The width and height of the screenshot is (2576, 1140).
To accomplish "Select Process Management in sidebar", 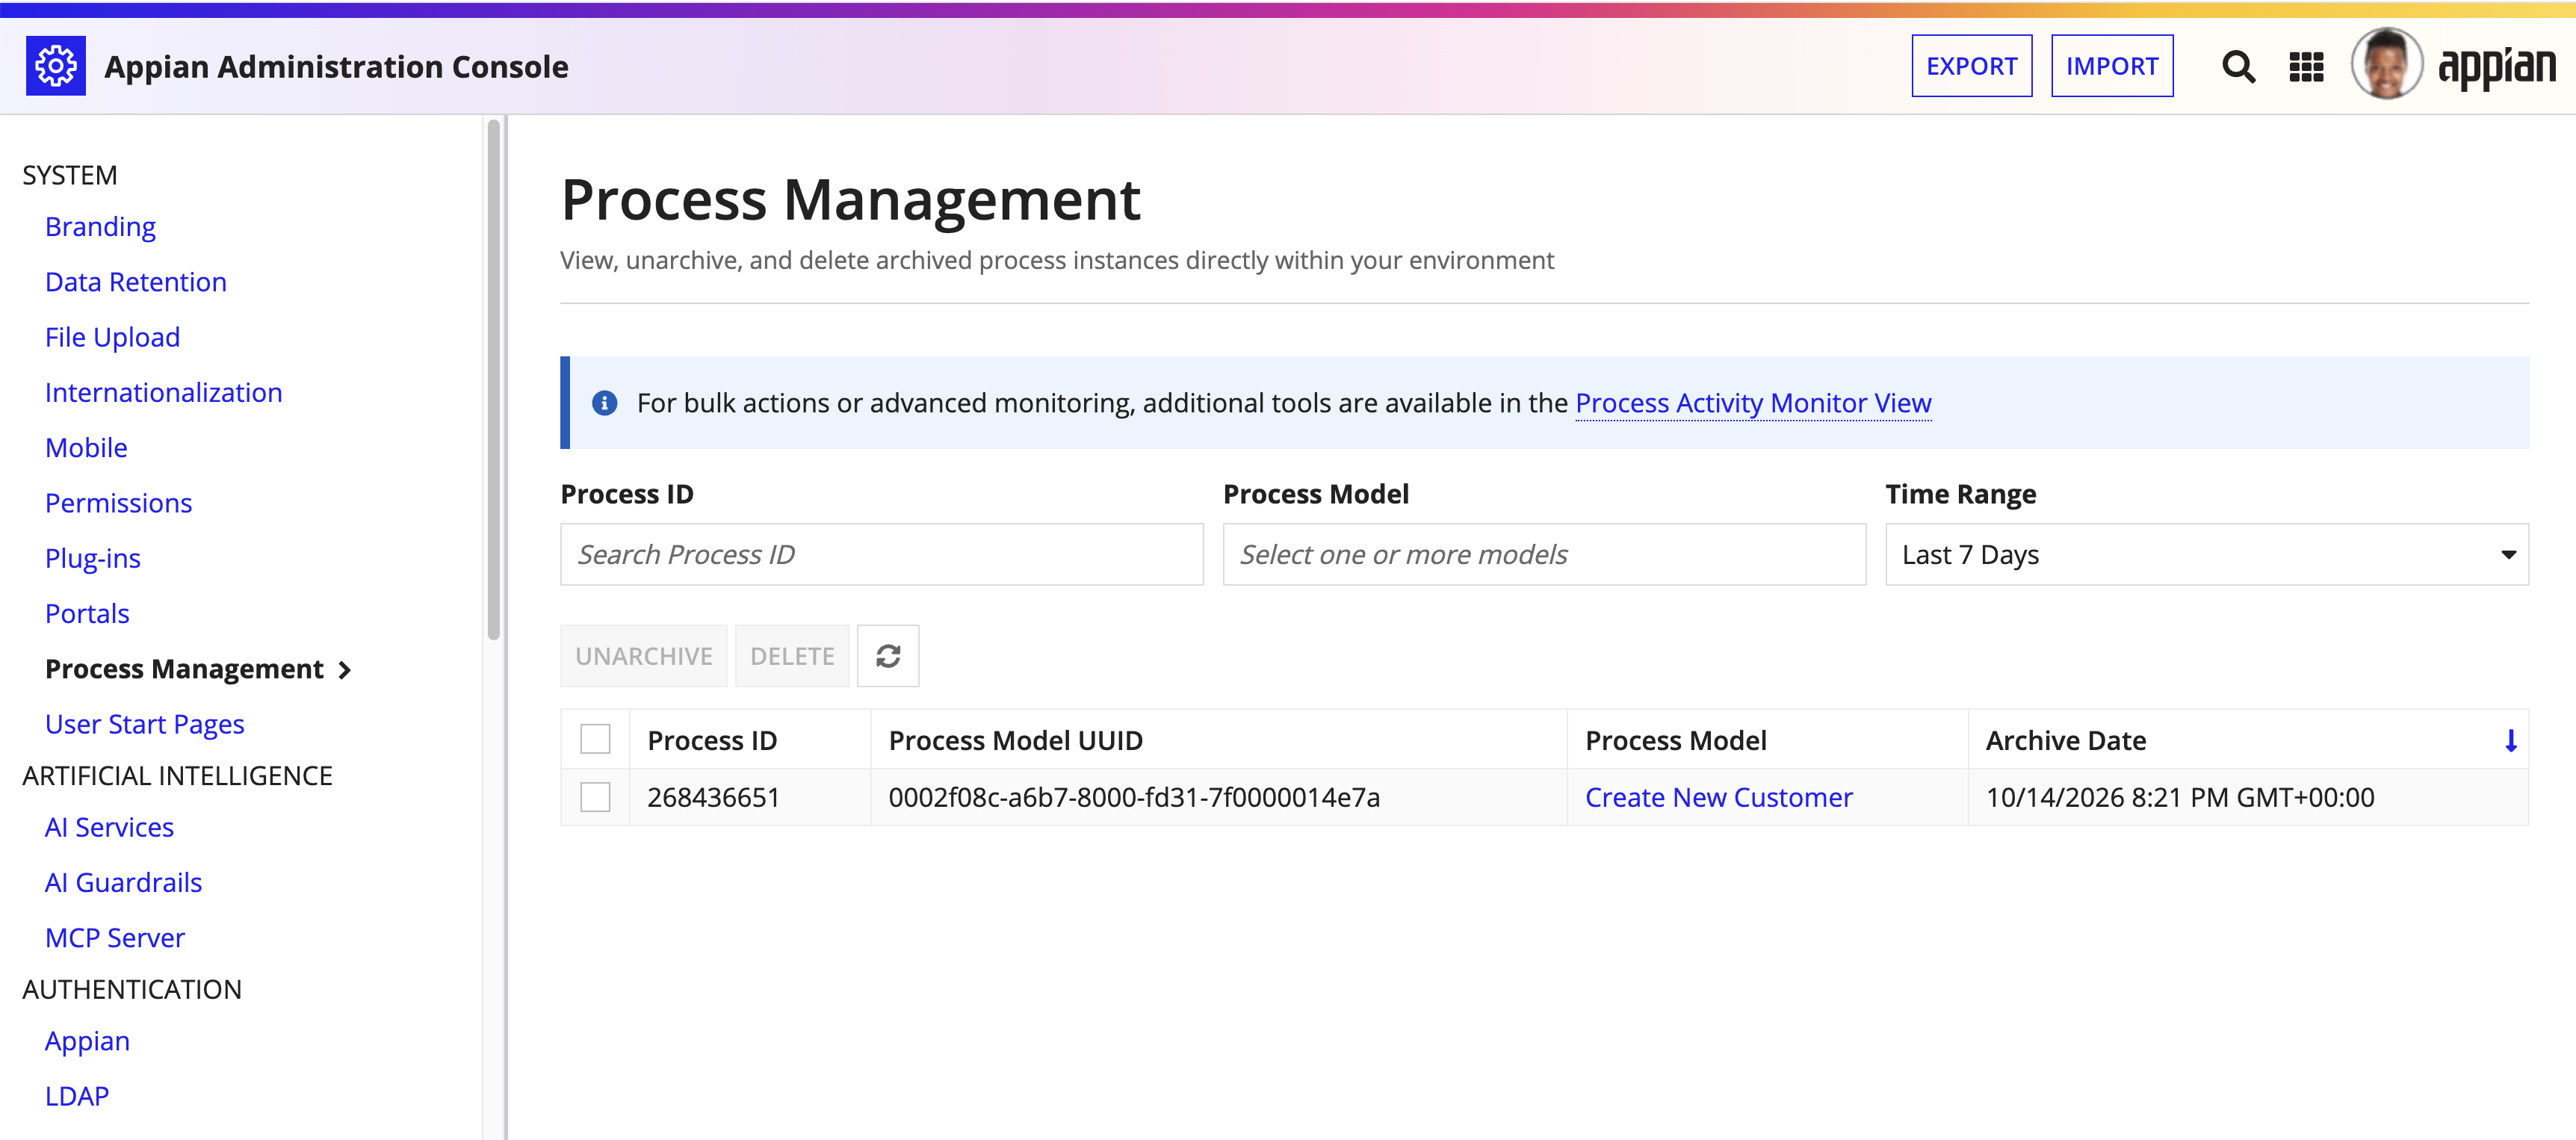I will 184,669.
